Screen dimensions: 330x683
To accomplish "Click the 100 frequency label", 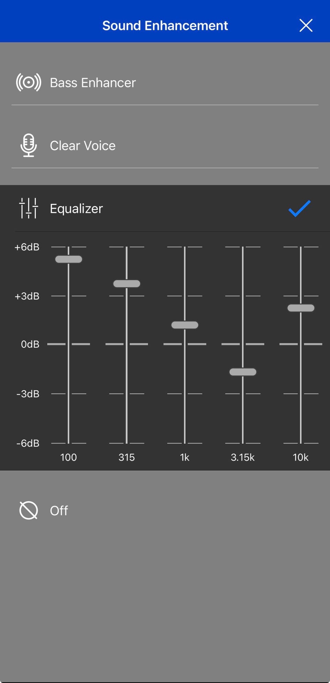I will point(68,457).
